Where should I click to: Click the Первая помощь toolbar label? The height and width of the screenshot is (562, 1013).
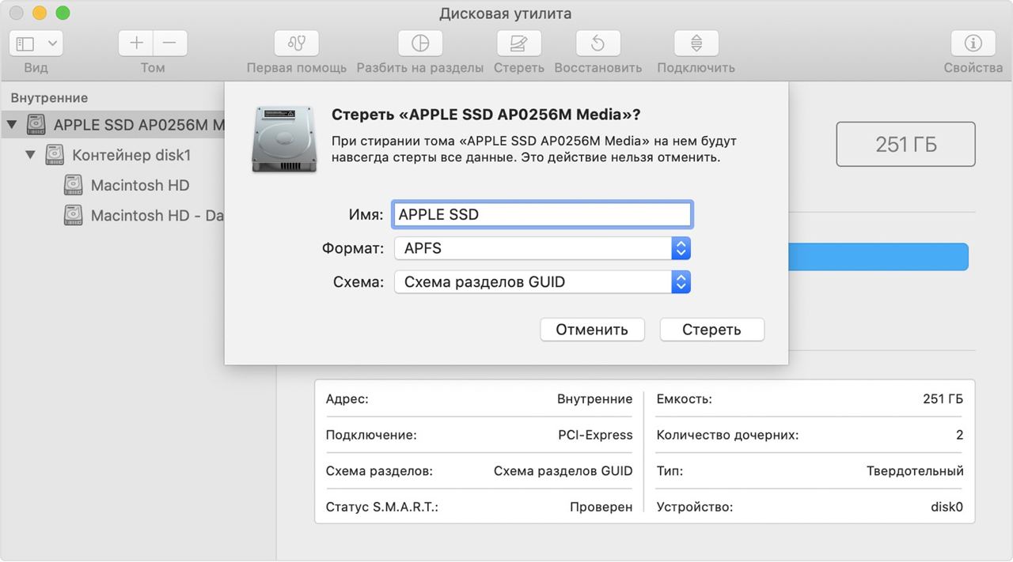297,68
